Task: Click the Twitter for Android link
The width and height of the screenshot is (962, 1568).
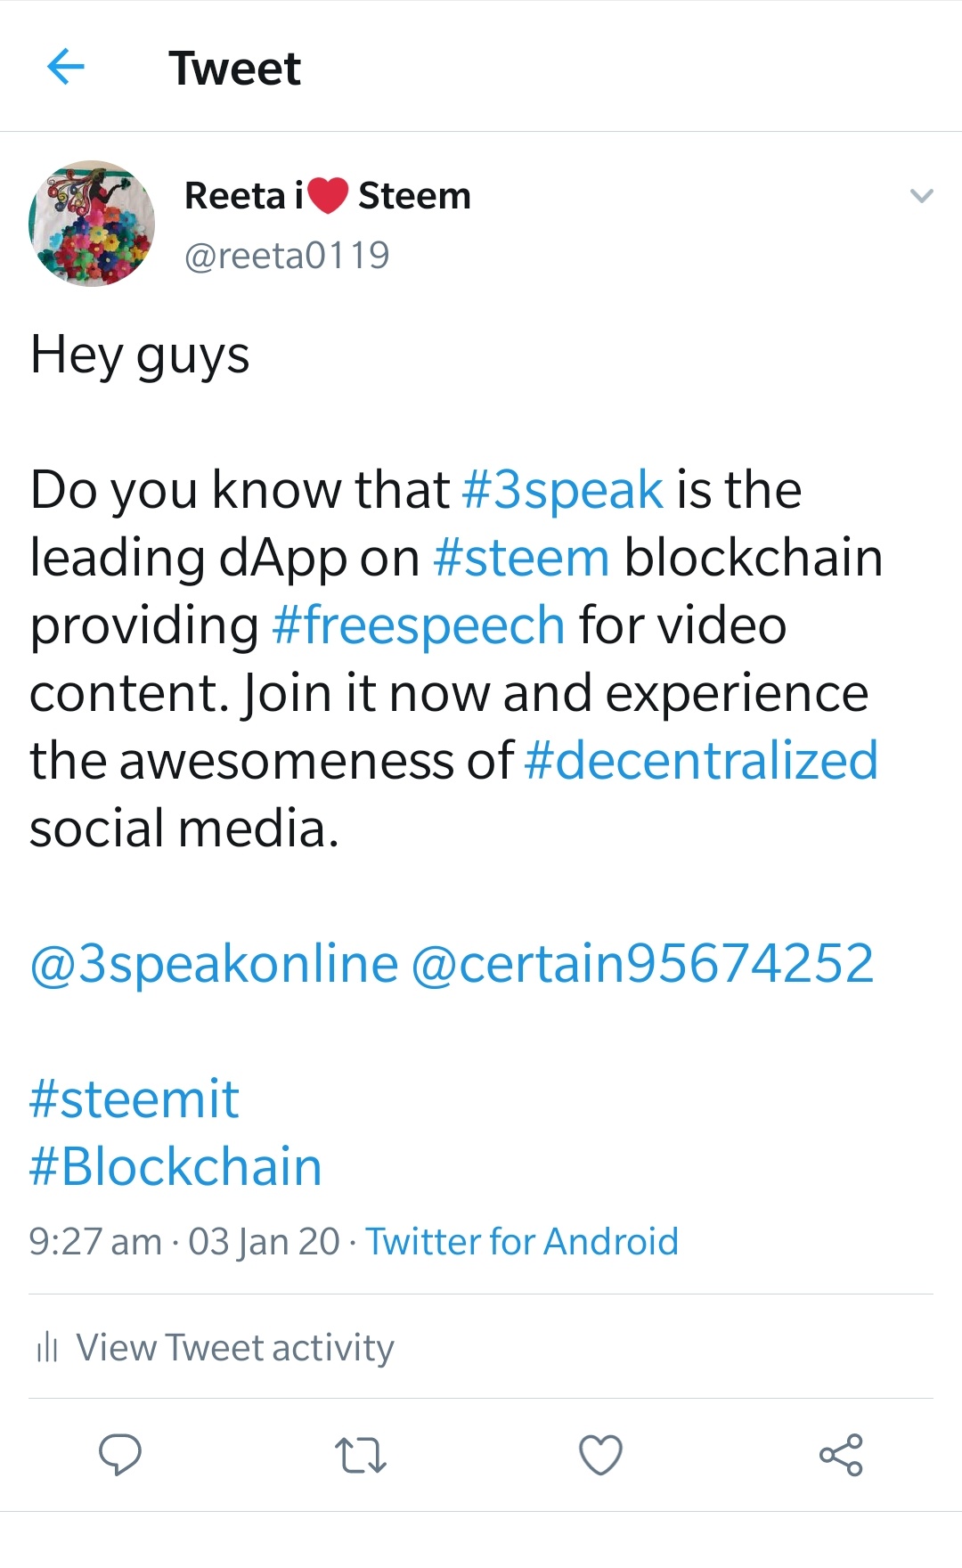Action: pos(522,1242)
